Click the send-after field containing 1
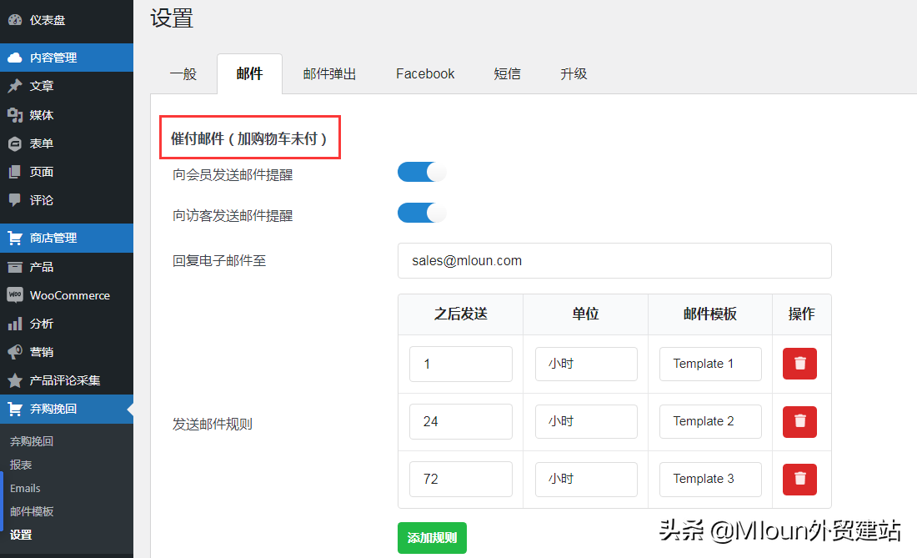 tap(461, 364)
